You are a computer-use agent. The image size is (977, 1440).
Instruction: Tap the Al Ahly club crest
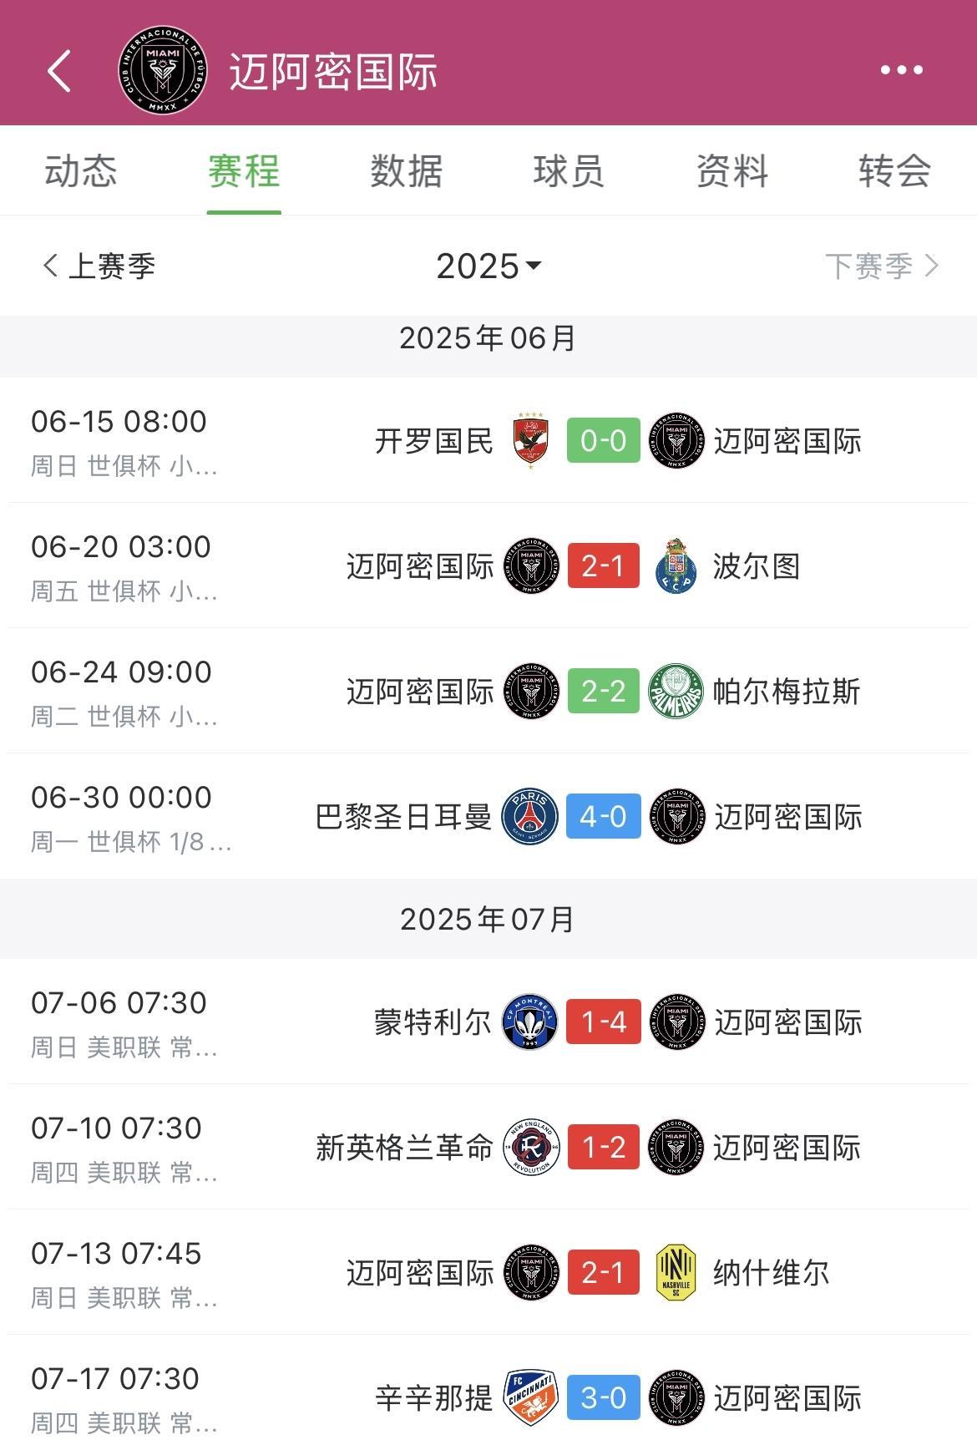pyautogui.click(x=530, y=440)
